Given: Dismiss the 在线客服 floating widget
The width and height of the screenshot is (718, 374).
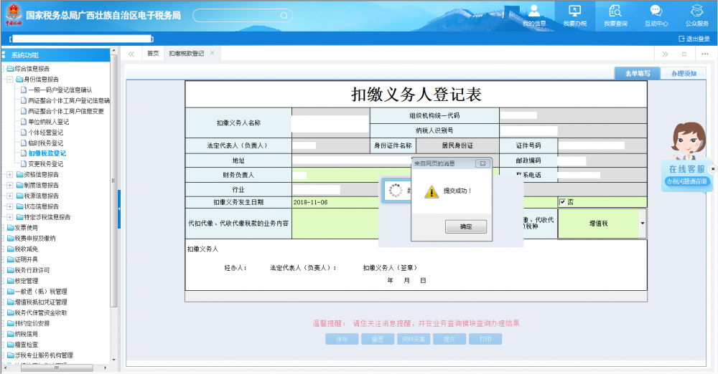Looking at the screenshot, I should 712,168.
